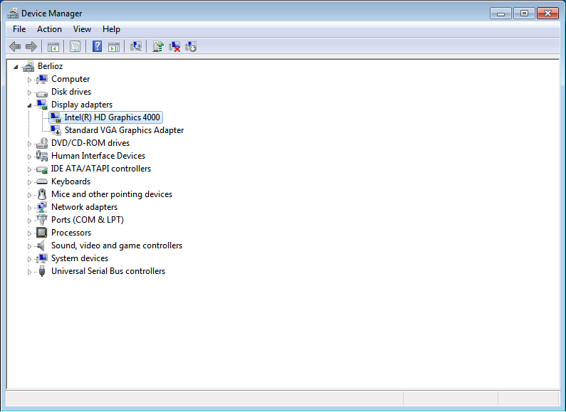Click the blue Help question mark icon
The image size is (566, 412).
(x=97, y=46)
